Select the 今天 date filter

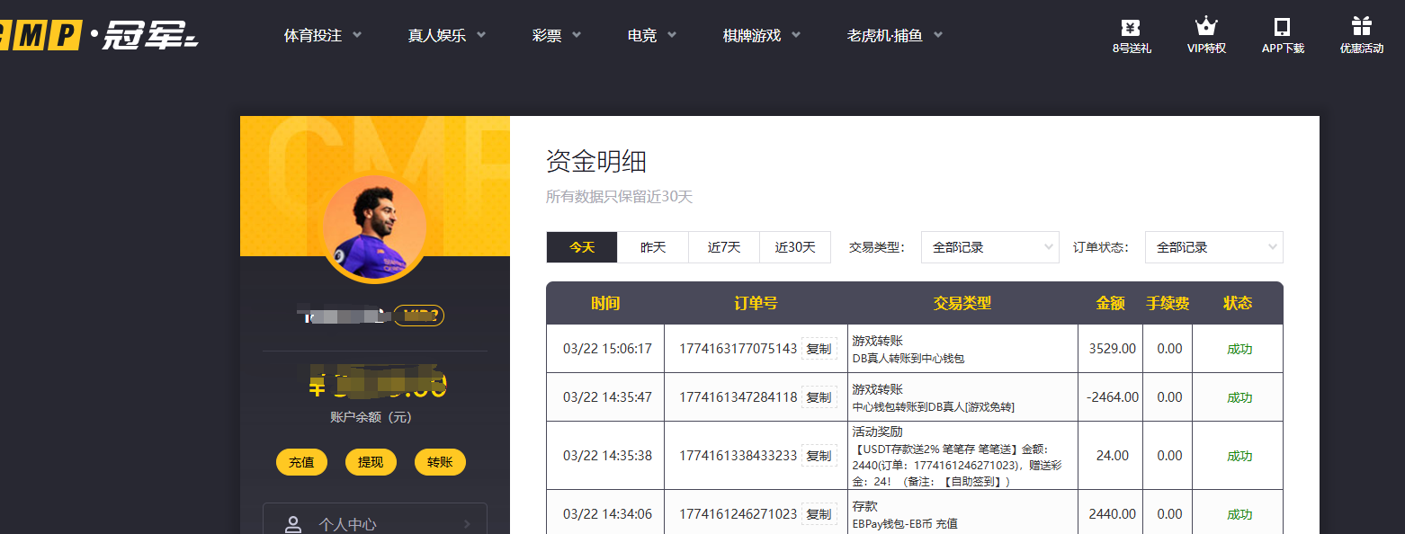582,247
